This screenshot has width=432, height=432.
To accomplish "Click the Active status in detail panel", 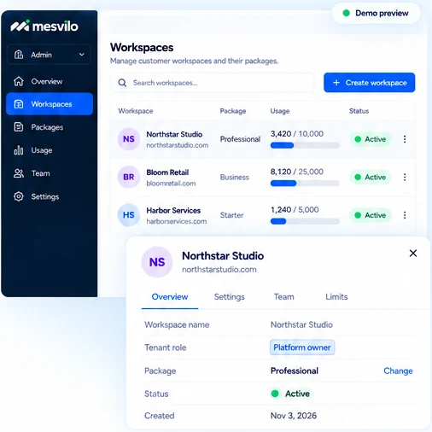I will click(290, 394).
